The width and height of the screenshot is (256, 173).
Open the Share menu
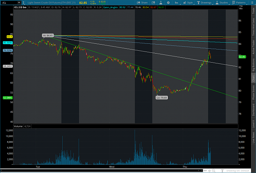click(142, 2)
